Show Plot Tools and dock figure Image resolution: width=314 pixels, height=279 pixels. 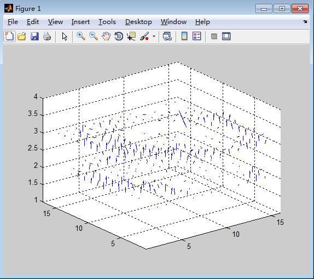tap(226, 37)
